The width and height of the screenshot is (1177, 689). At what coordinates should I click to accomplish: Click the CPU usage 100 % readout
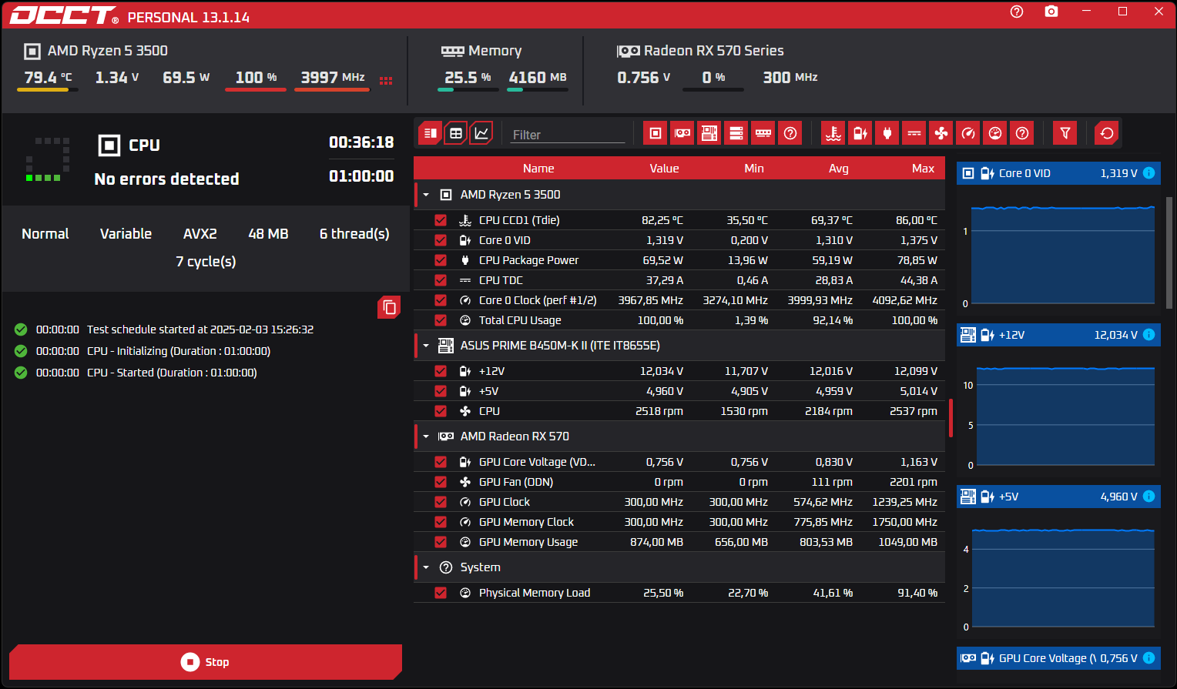pos(256,77)
